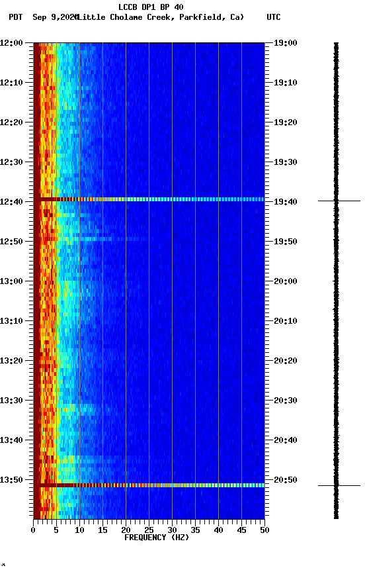
Task: Click the '20:10' UTC time label
Action: coord(286,321)
